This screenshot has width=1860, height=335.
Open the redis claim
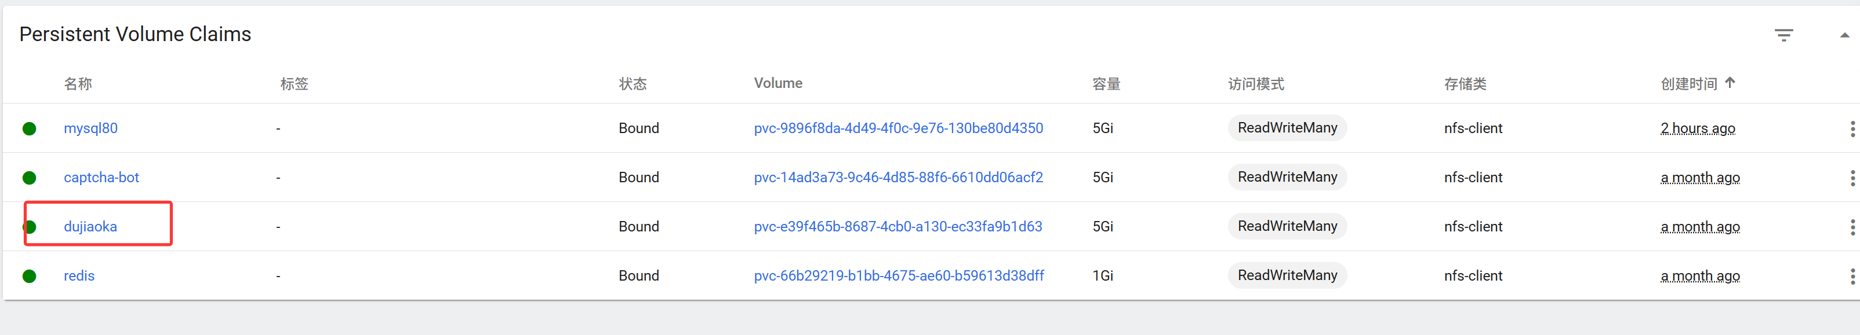click(x=79, y=275)
